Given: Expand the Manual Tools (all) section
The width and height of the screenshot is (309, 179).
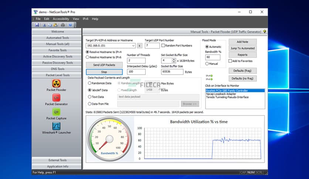Looking at the screenshot, I should [x=57, y=44].
